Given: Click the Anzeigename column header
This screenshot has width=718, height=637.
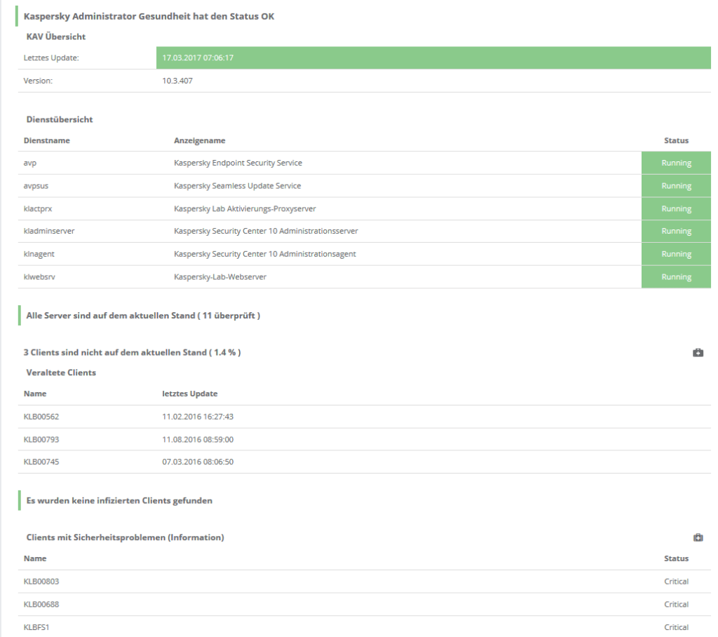Looking at the screenshot, I should [x=199, y=141].
